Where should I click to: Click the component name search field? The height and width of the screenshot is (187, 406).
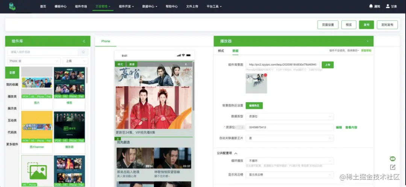point(43,52)
